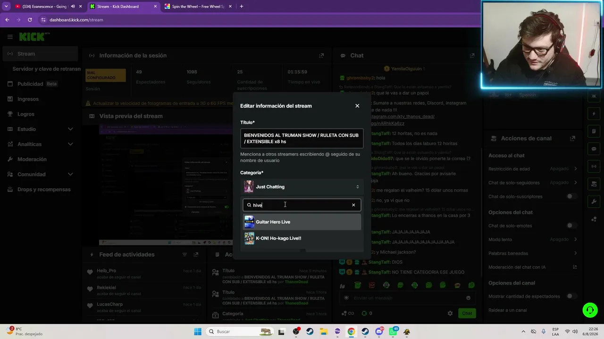Switch to the Spin the Wheel browser tab

point(198,7)
